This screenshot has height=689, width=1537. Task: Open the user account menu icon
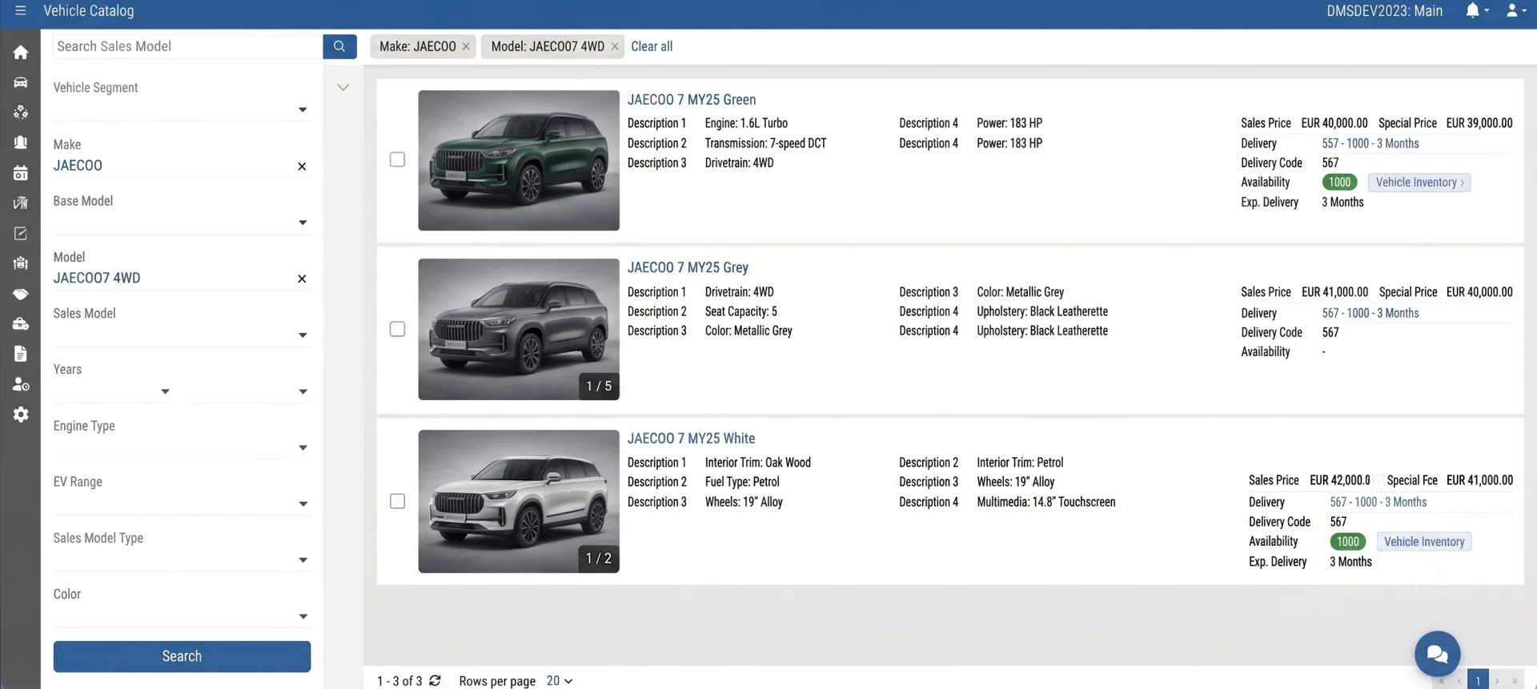pyautogui.click(x=1512, y=10)
